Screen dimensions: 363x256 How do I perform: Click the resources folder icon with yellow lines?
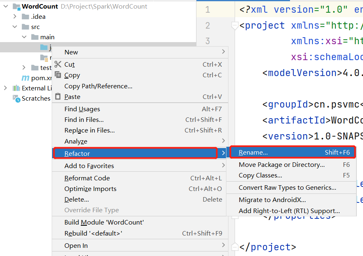pos(44,58)
